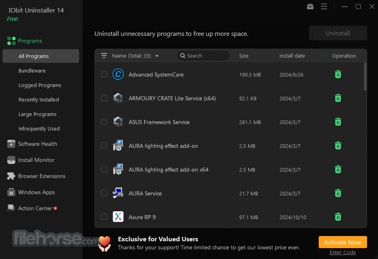Viewport: 378px width, 259px height.
Task: Sort the list by Install date column
Action: point(292,56)
